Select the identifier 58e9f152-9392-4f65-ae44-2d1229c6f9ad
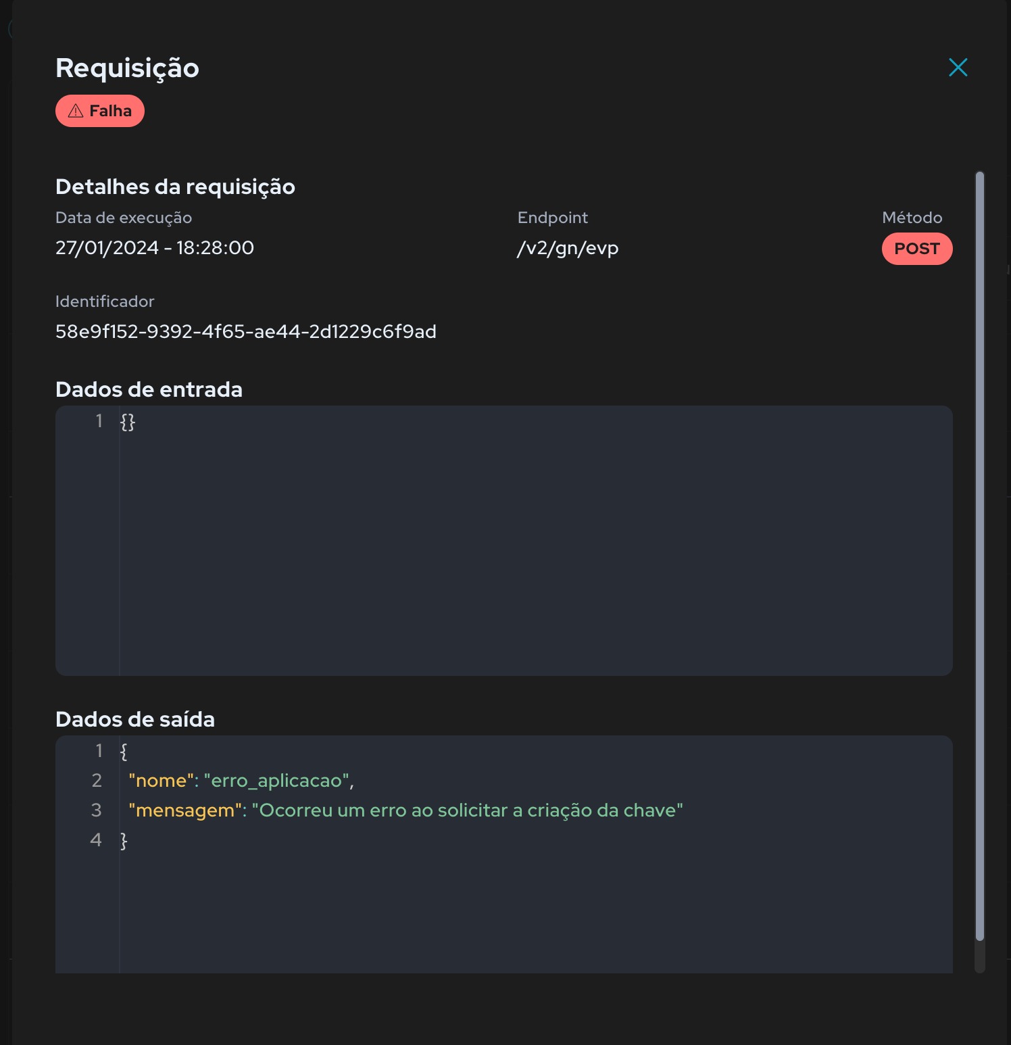Screen dimensions: 1011x1045 246,332
